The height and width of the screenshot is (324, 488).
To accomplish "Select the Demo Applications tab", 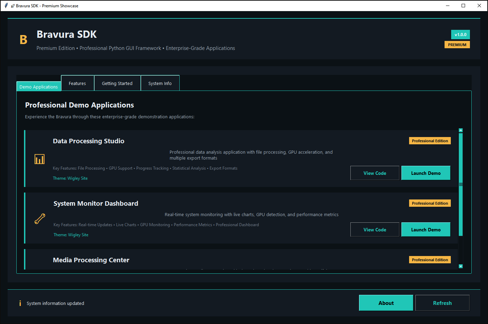I will coord(39,87).
